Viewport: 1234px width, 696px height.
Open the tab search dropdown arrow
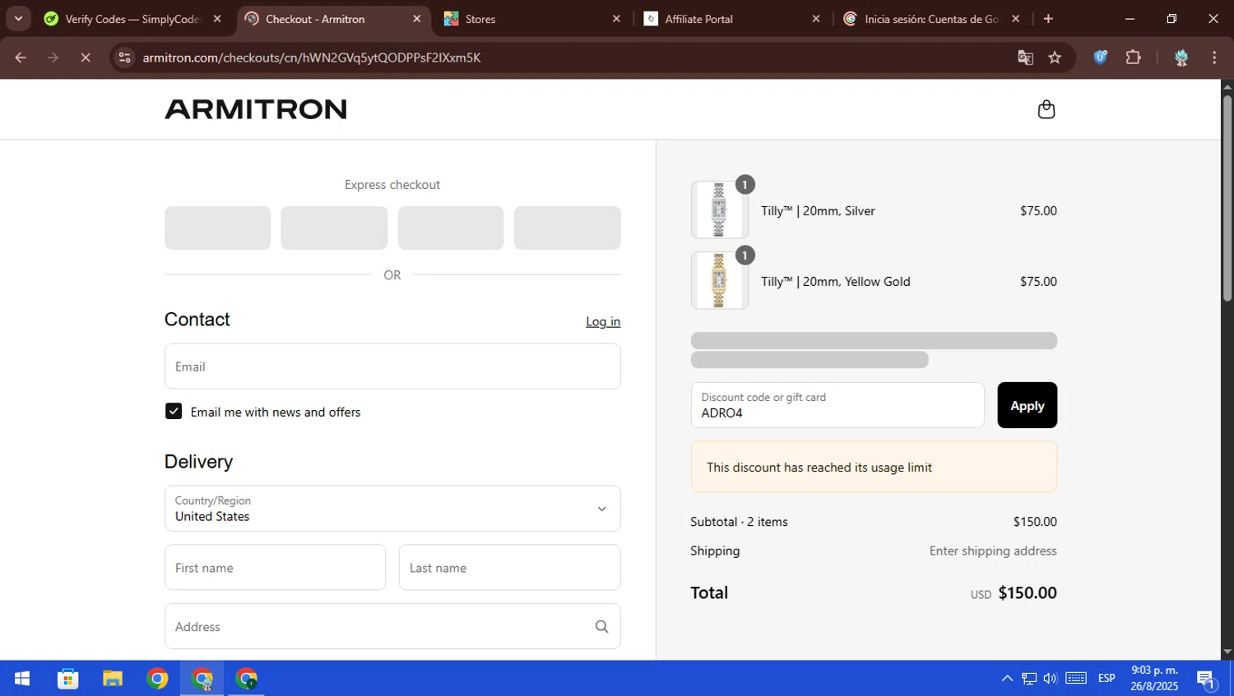click(18, 19)
